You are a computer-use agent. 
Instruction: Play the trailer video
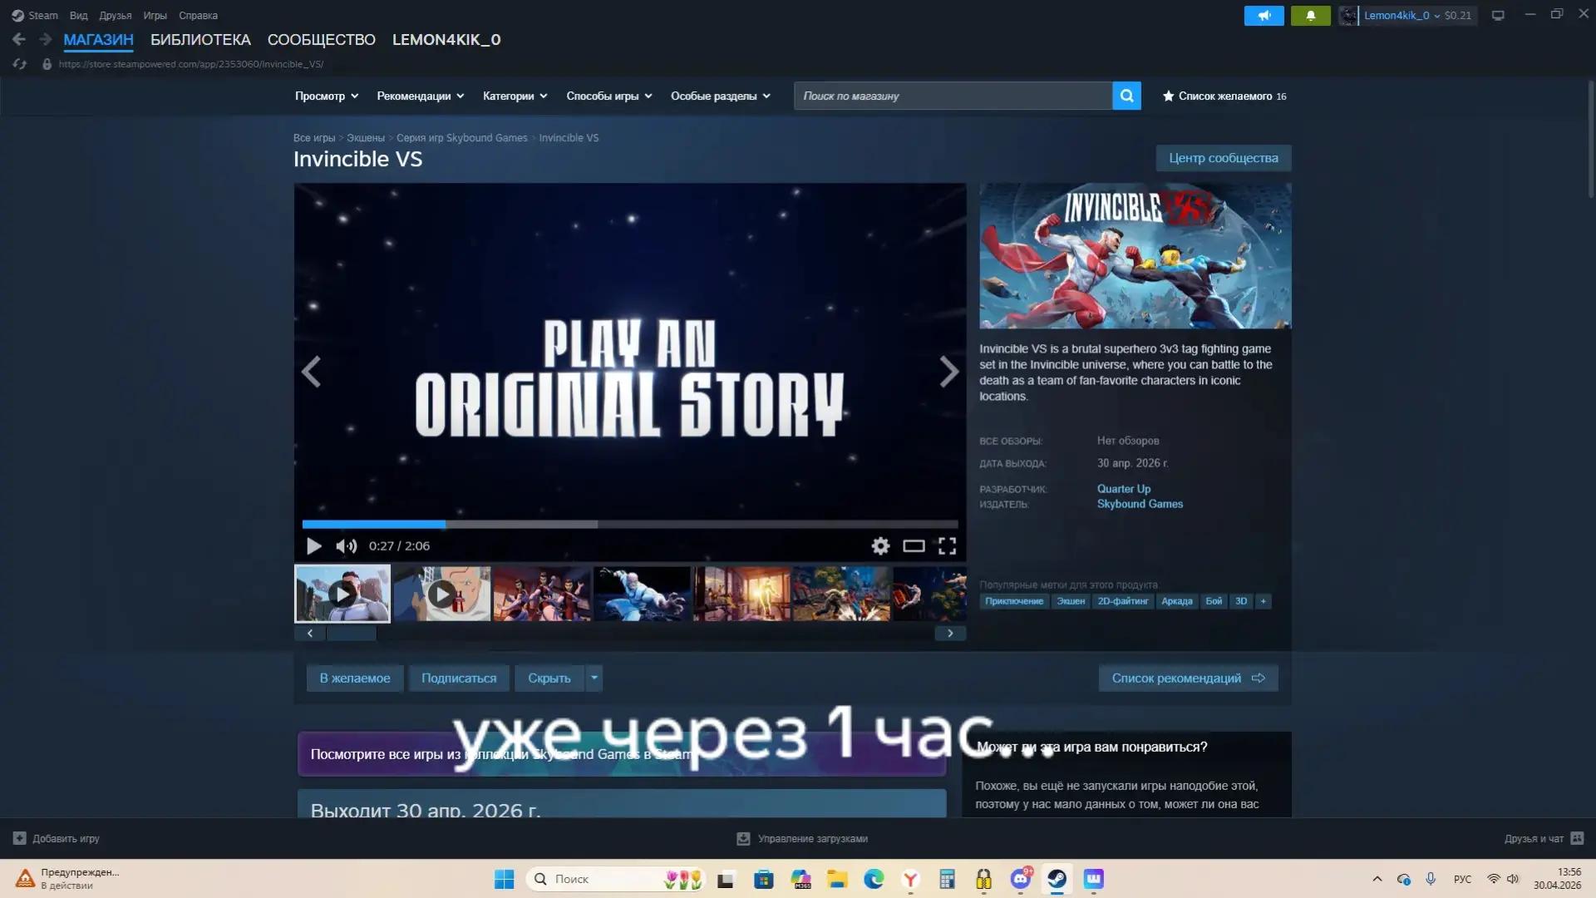point(313,546)
